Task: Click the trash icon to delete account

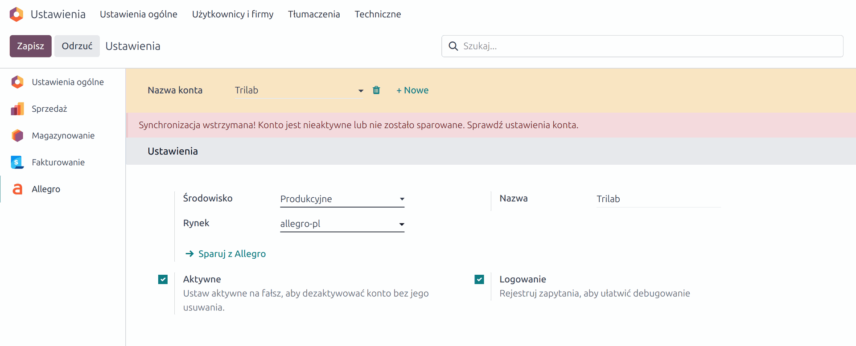Action: (376, 90)
